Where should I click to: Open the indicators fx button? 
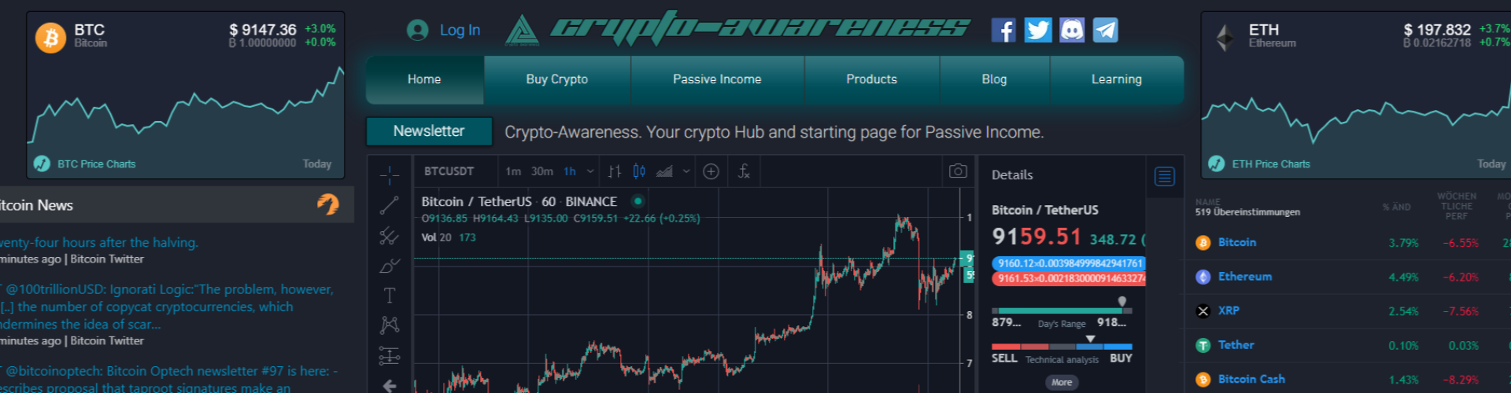click(x=744, y=171)
